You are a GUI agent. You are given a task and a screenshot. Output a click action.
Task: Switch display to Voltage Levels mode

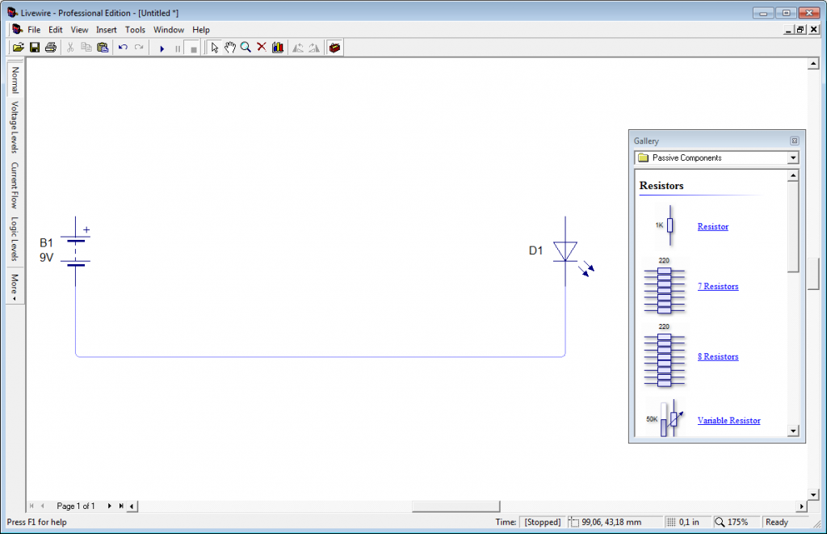[14, 120]
